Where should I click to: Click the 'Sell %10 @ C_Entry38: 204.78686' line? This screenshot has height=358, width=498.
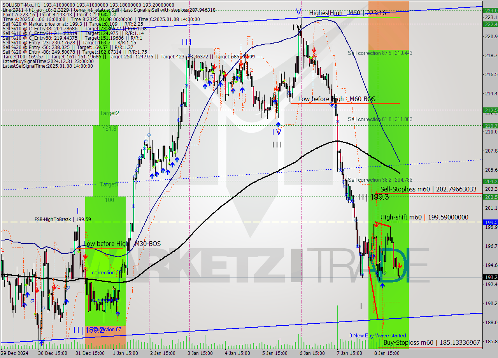click(75, 28)
